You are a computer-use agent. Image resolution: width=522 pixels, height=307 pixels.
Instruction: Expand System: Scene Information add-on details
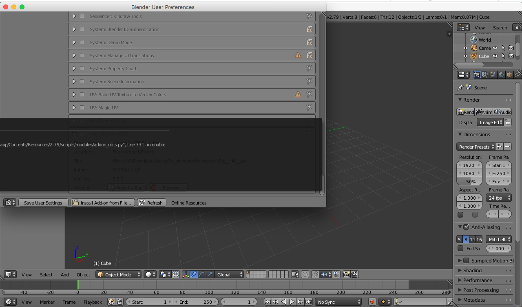[x=74, y=82]
